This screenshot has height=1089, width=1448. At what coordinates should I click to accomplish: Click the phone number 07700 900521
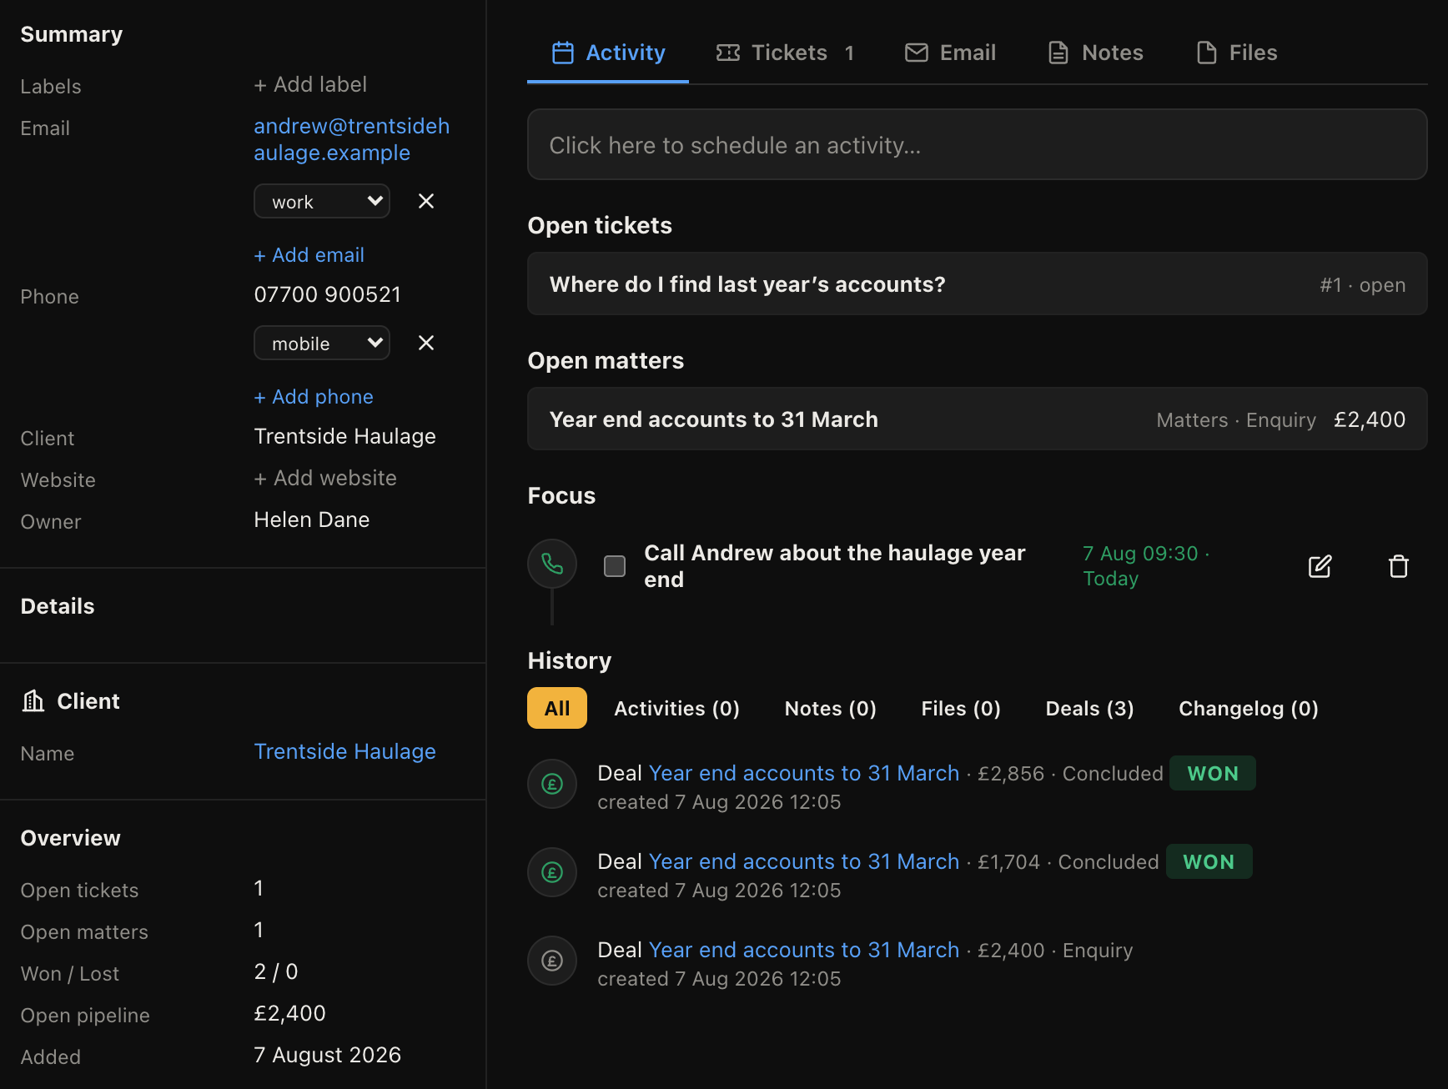click(x=328, y=294)
